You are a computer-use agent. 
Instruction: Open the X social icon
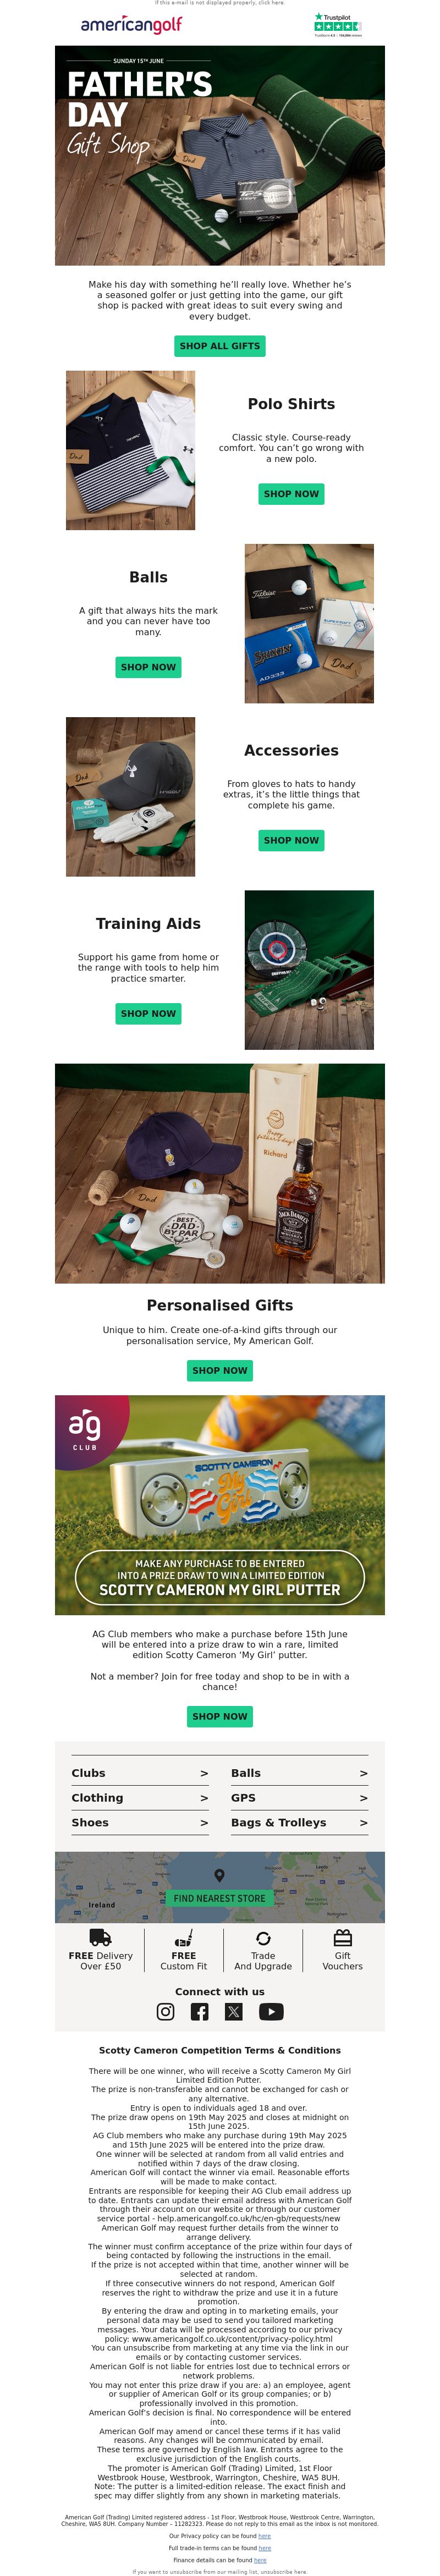pos(234,2011)
